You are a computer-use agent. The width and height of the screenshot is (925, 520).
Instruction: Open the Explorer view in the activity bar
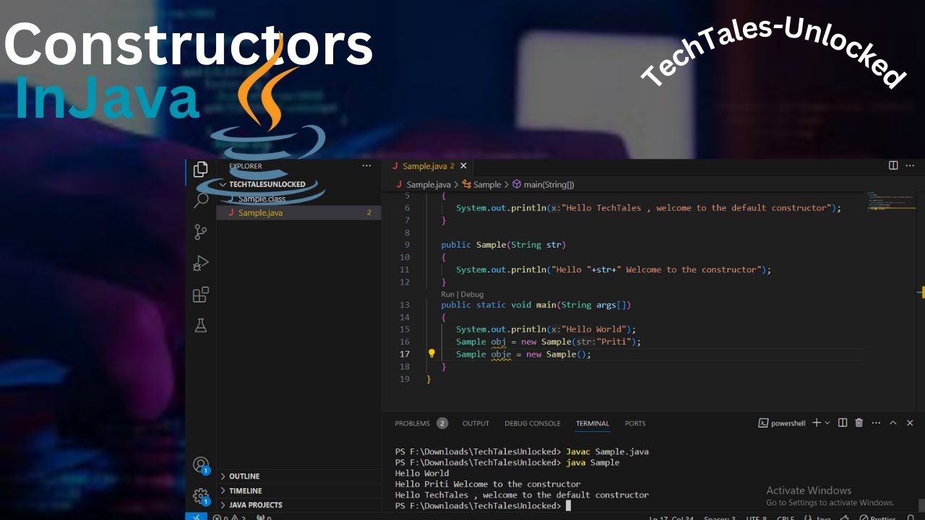click(201, 170)
